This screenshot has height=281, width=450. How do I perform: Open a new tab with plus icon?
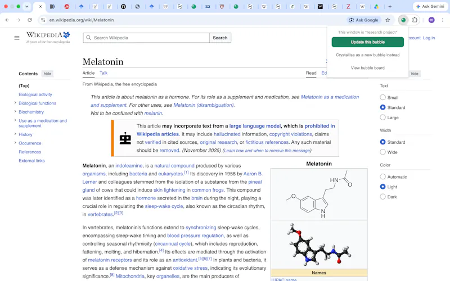click(390, 7)
